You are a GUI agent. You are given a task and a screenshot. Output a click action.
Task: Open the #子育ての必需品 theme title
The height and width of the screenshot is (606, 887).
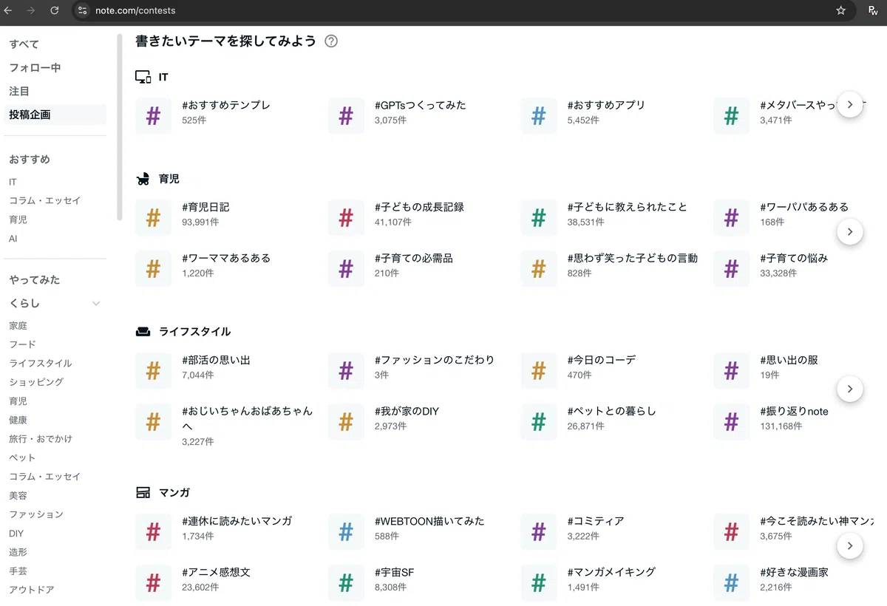click(x=414, y=258)
